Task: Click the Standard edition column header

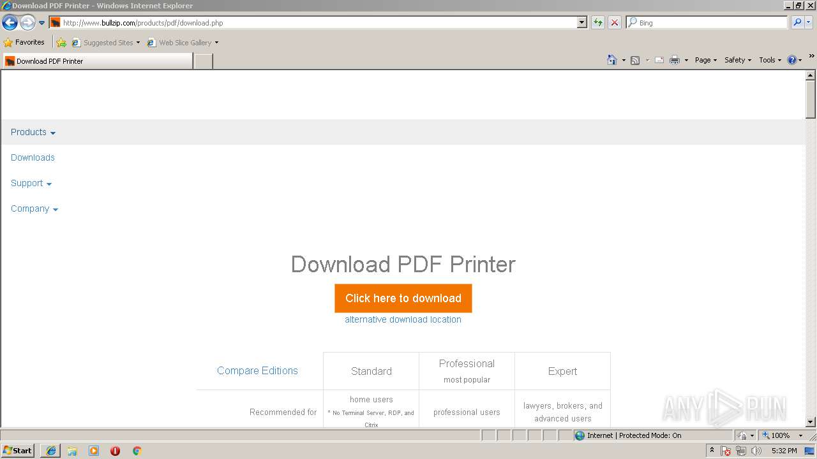Action: [x=371, y=371]
